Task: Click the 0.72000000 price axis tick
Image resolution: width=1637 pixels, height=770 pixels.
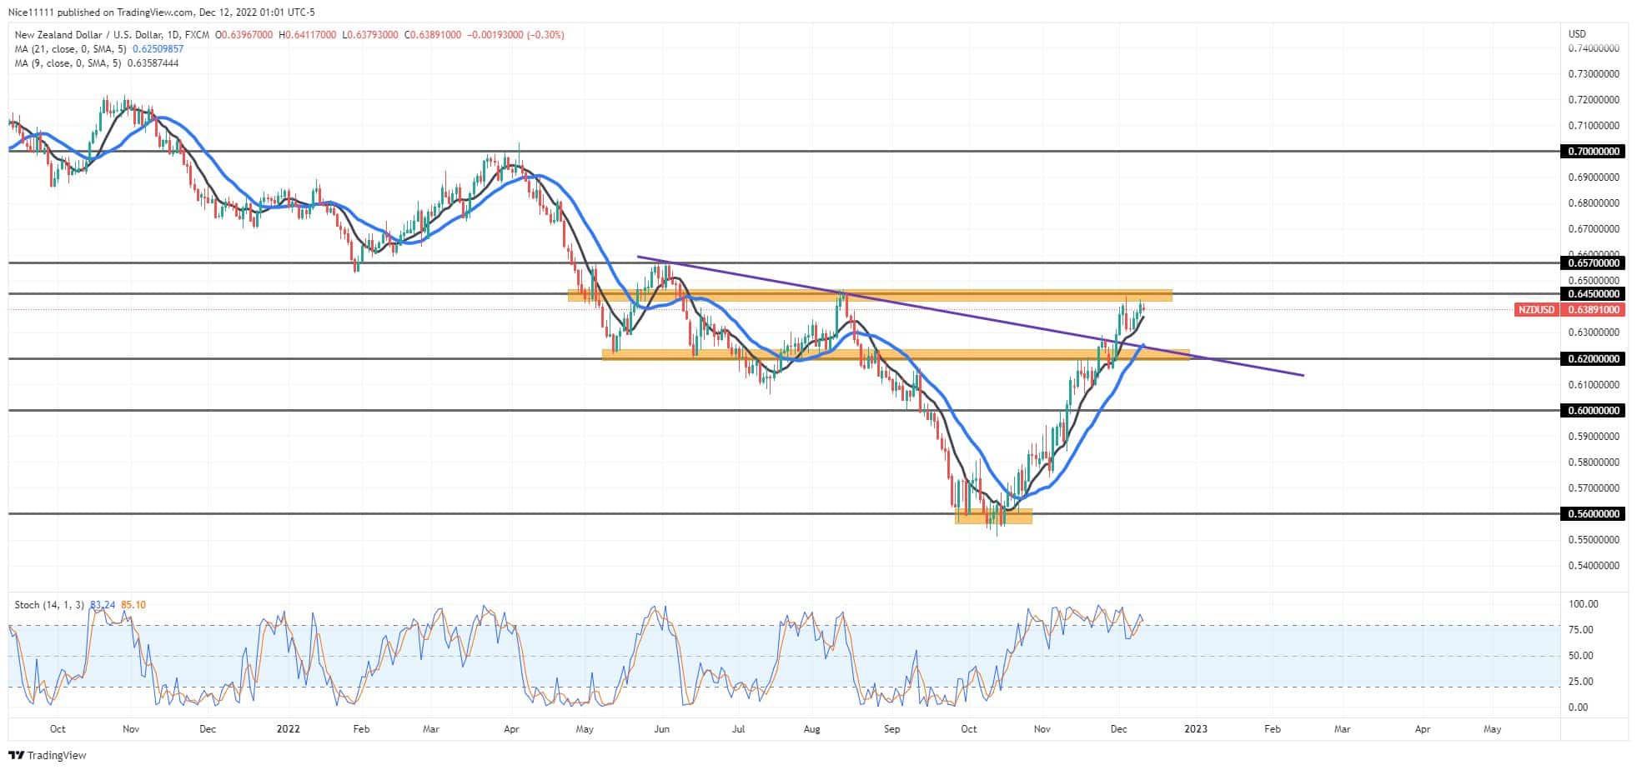Action: pos(1594,100)
